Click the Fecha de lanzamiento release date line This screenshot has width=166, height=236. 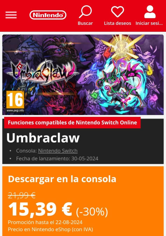click(x=57, y=159)
